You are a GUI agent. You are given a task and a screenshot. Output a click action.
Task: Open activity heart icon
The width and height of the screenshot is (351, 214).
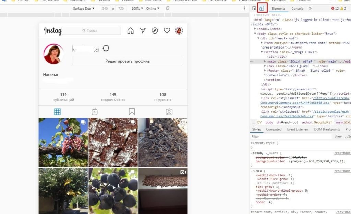167,31
